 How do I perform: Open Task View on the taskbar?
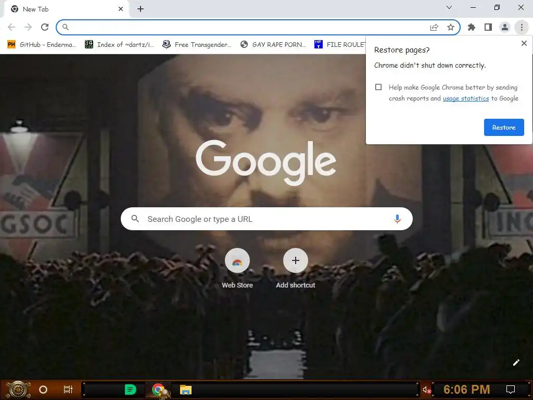click(68, 390)
